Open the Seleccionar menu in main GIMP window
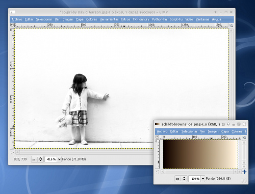The image size is (255, 194). tap(44, 19)
